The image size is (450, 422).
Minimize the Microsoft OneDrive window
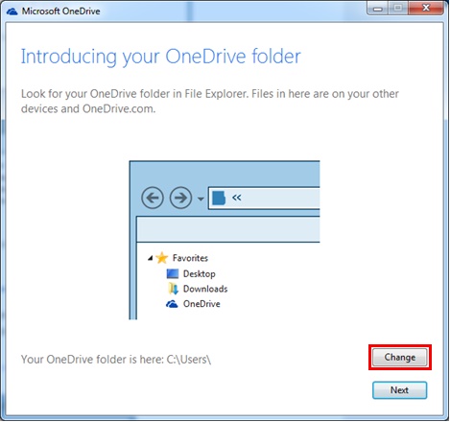click(378, 8)
